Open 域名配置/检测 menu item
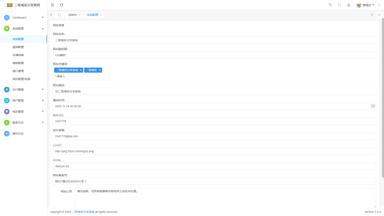Viewport: 384px width, 216px height. coord(21,79)
